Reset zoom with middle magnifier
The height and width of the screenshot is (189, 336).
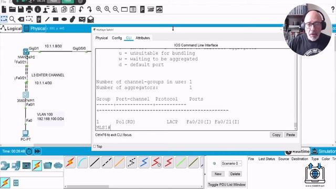point(107,9)
